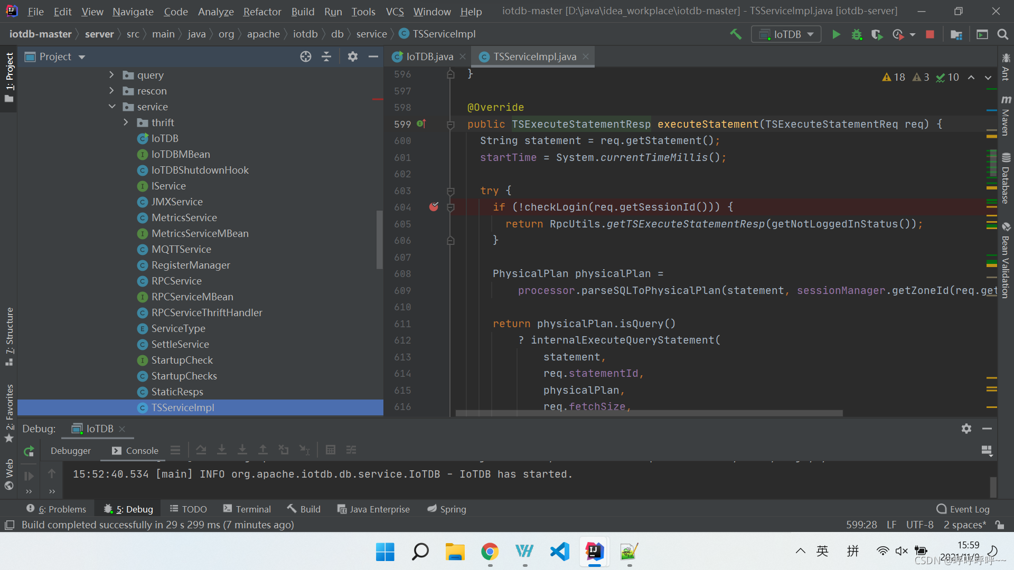Screen dimensions: 1014x570
Task: Select MQTTService class in tree
Action: pyautogui.click(x=181, y=249)
